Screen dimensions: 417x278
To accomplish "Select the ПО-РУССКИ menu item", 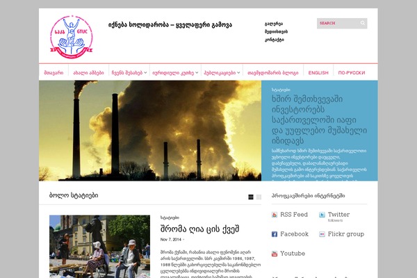I will click(352, 72).
